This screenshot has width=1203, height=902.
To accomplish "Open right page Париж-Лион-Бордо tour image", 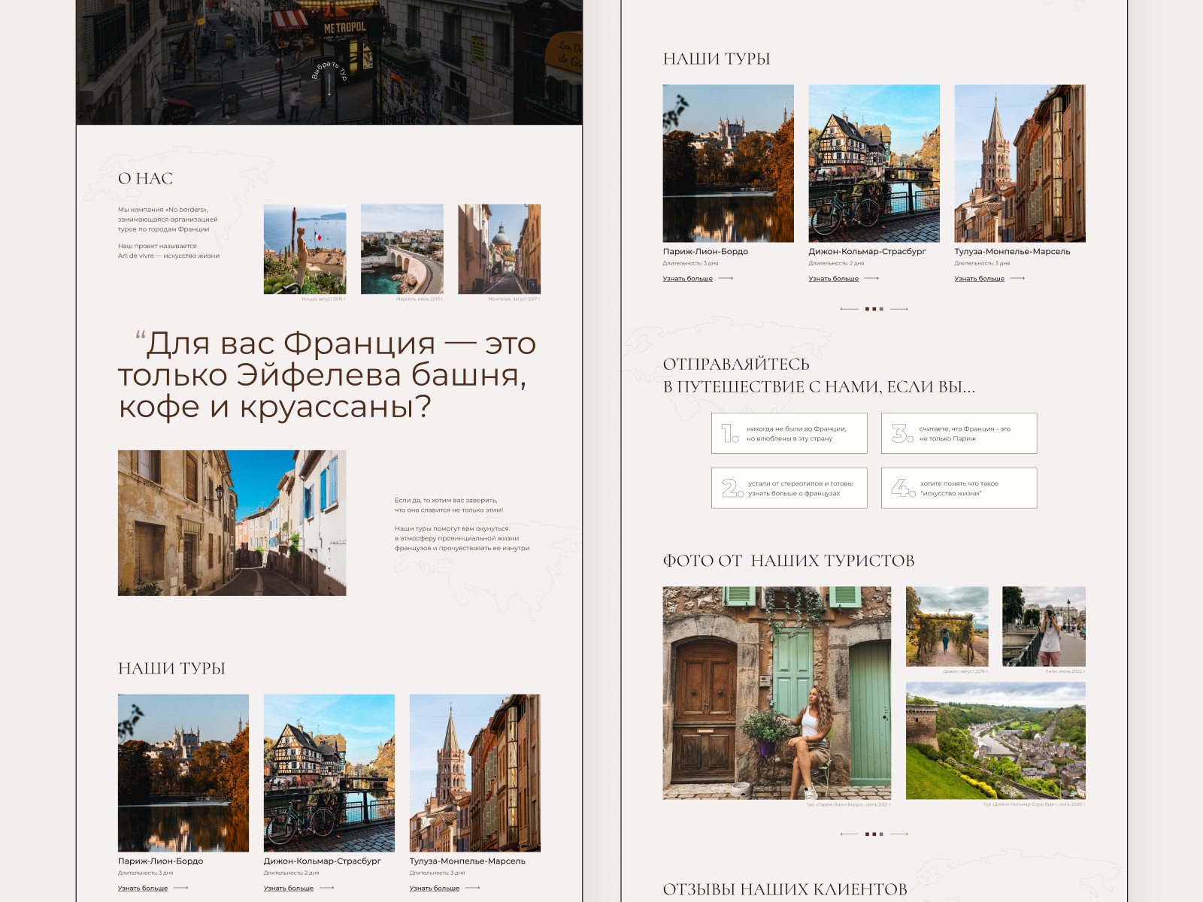I will pyautogui.click(x=728, y=163).
